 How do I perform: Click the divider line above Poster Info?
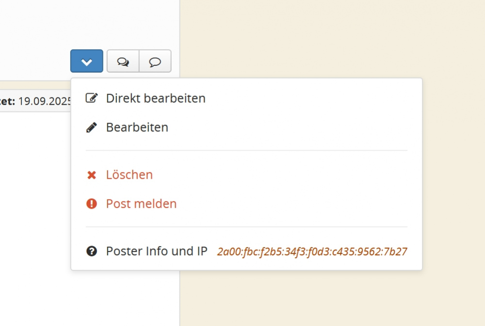point(246,227)
